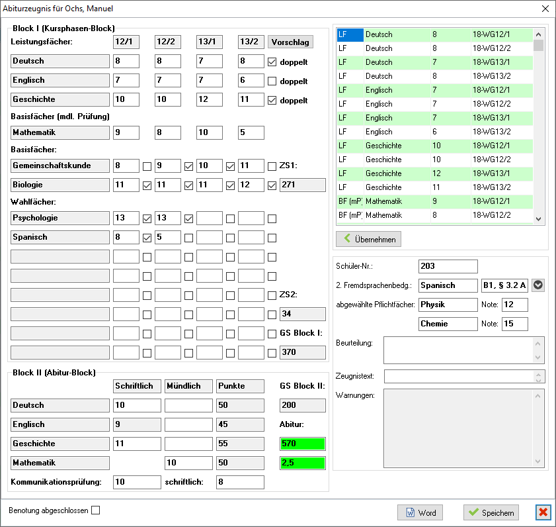Click the green Abitur total field showing 570

[x=303, y=444]
